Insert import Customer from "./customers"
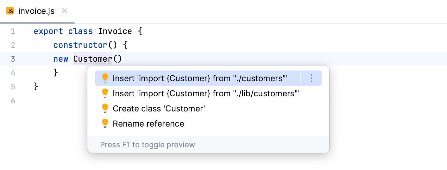Viewport: 447px width, 170px height. pos(200,78)
